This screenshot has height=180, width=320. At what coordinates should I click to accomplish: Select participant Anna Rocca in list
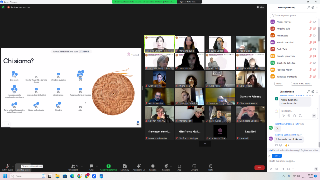coord(293,36)
